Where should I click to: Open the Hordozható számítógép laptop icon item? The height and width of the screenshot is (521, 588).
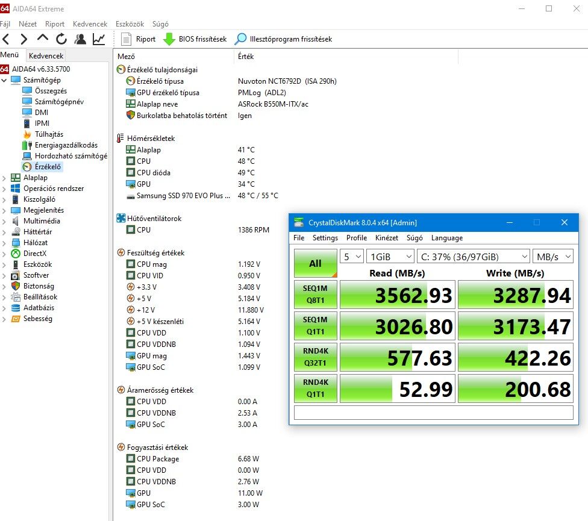27,156
